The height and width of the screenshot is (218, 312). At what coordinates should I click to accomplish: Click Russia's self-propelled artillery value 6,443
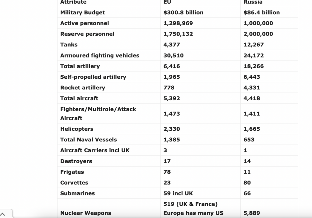252,77
